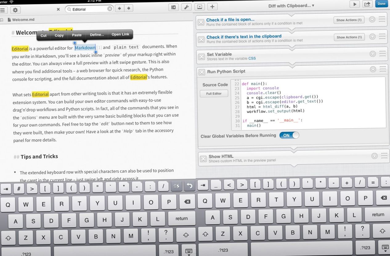The image size is (390, 256).
Task: Tap .?123 beside hide-keyboard key in workflow editor
Action: [366, 247]
